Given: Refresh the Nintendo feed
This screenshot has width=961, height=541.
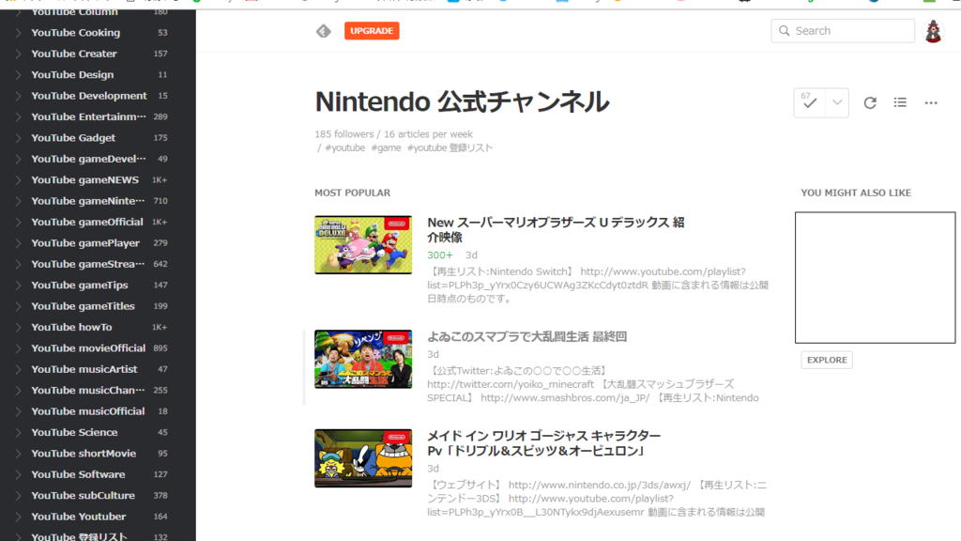Looking at the screenshot, I should coord(870,103).
